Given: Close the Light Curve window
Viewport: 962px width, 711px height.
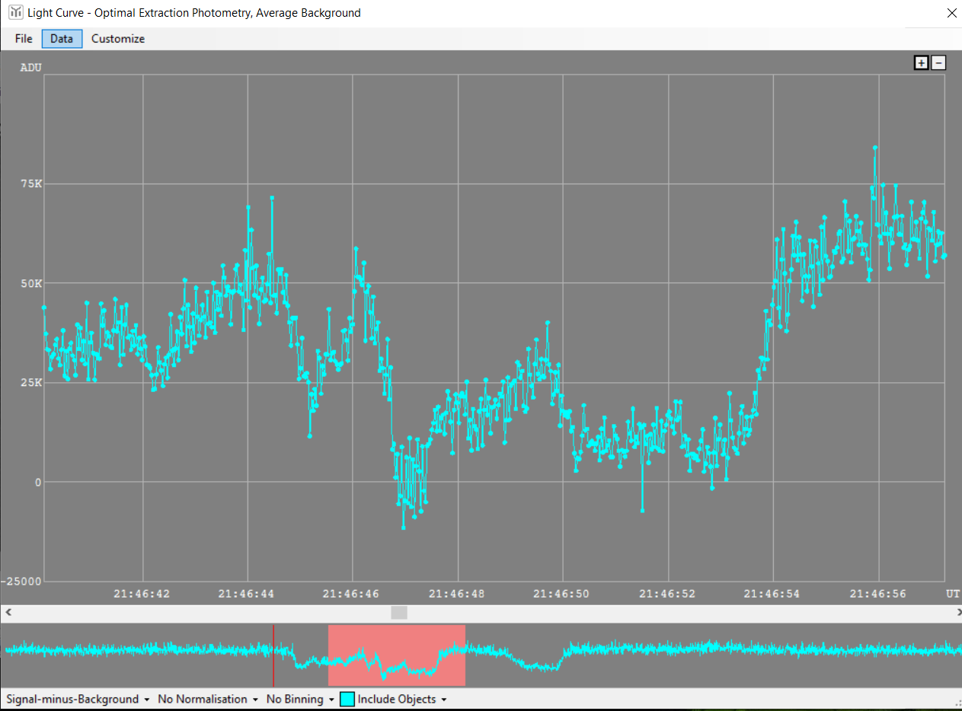Looking at the screenshot, I should (x=951, y=13).
